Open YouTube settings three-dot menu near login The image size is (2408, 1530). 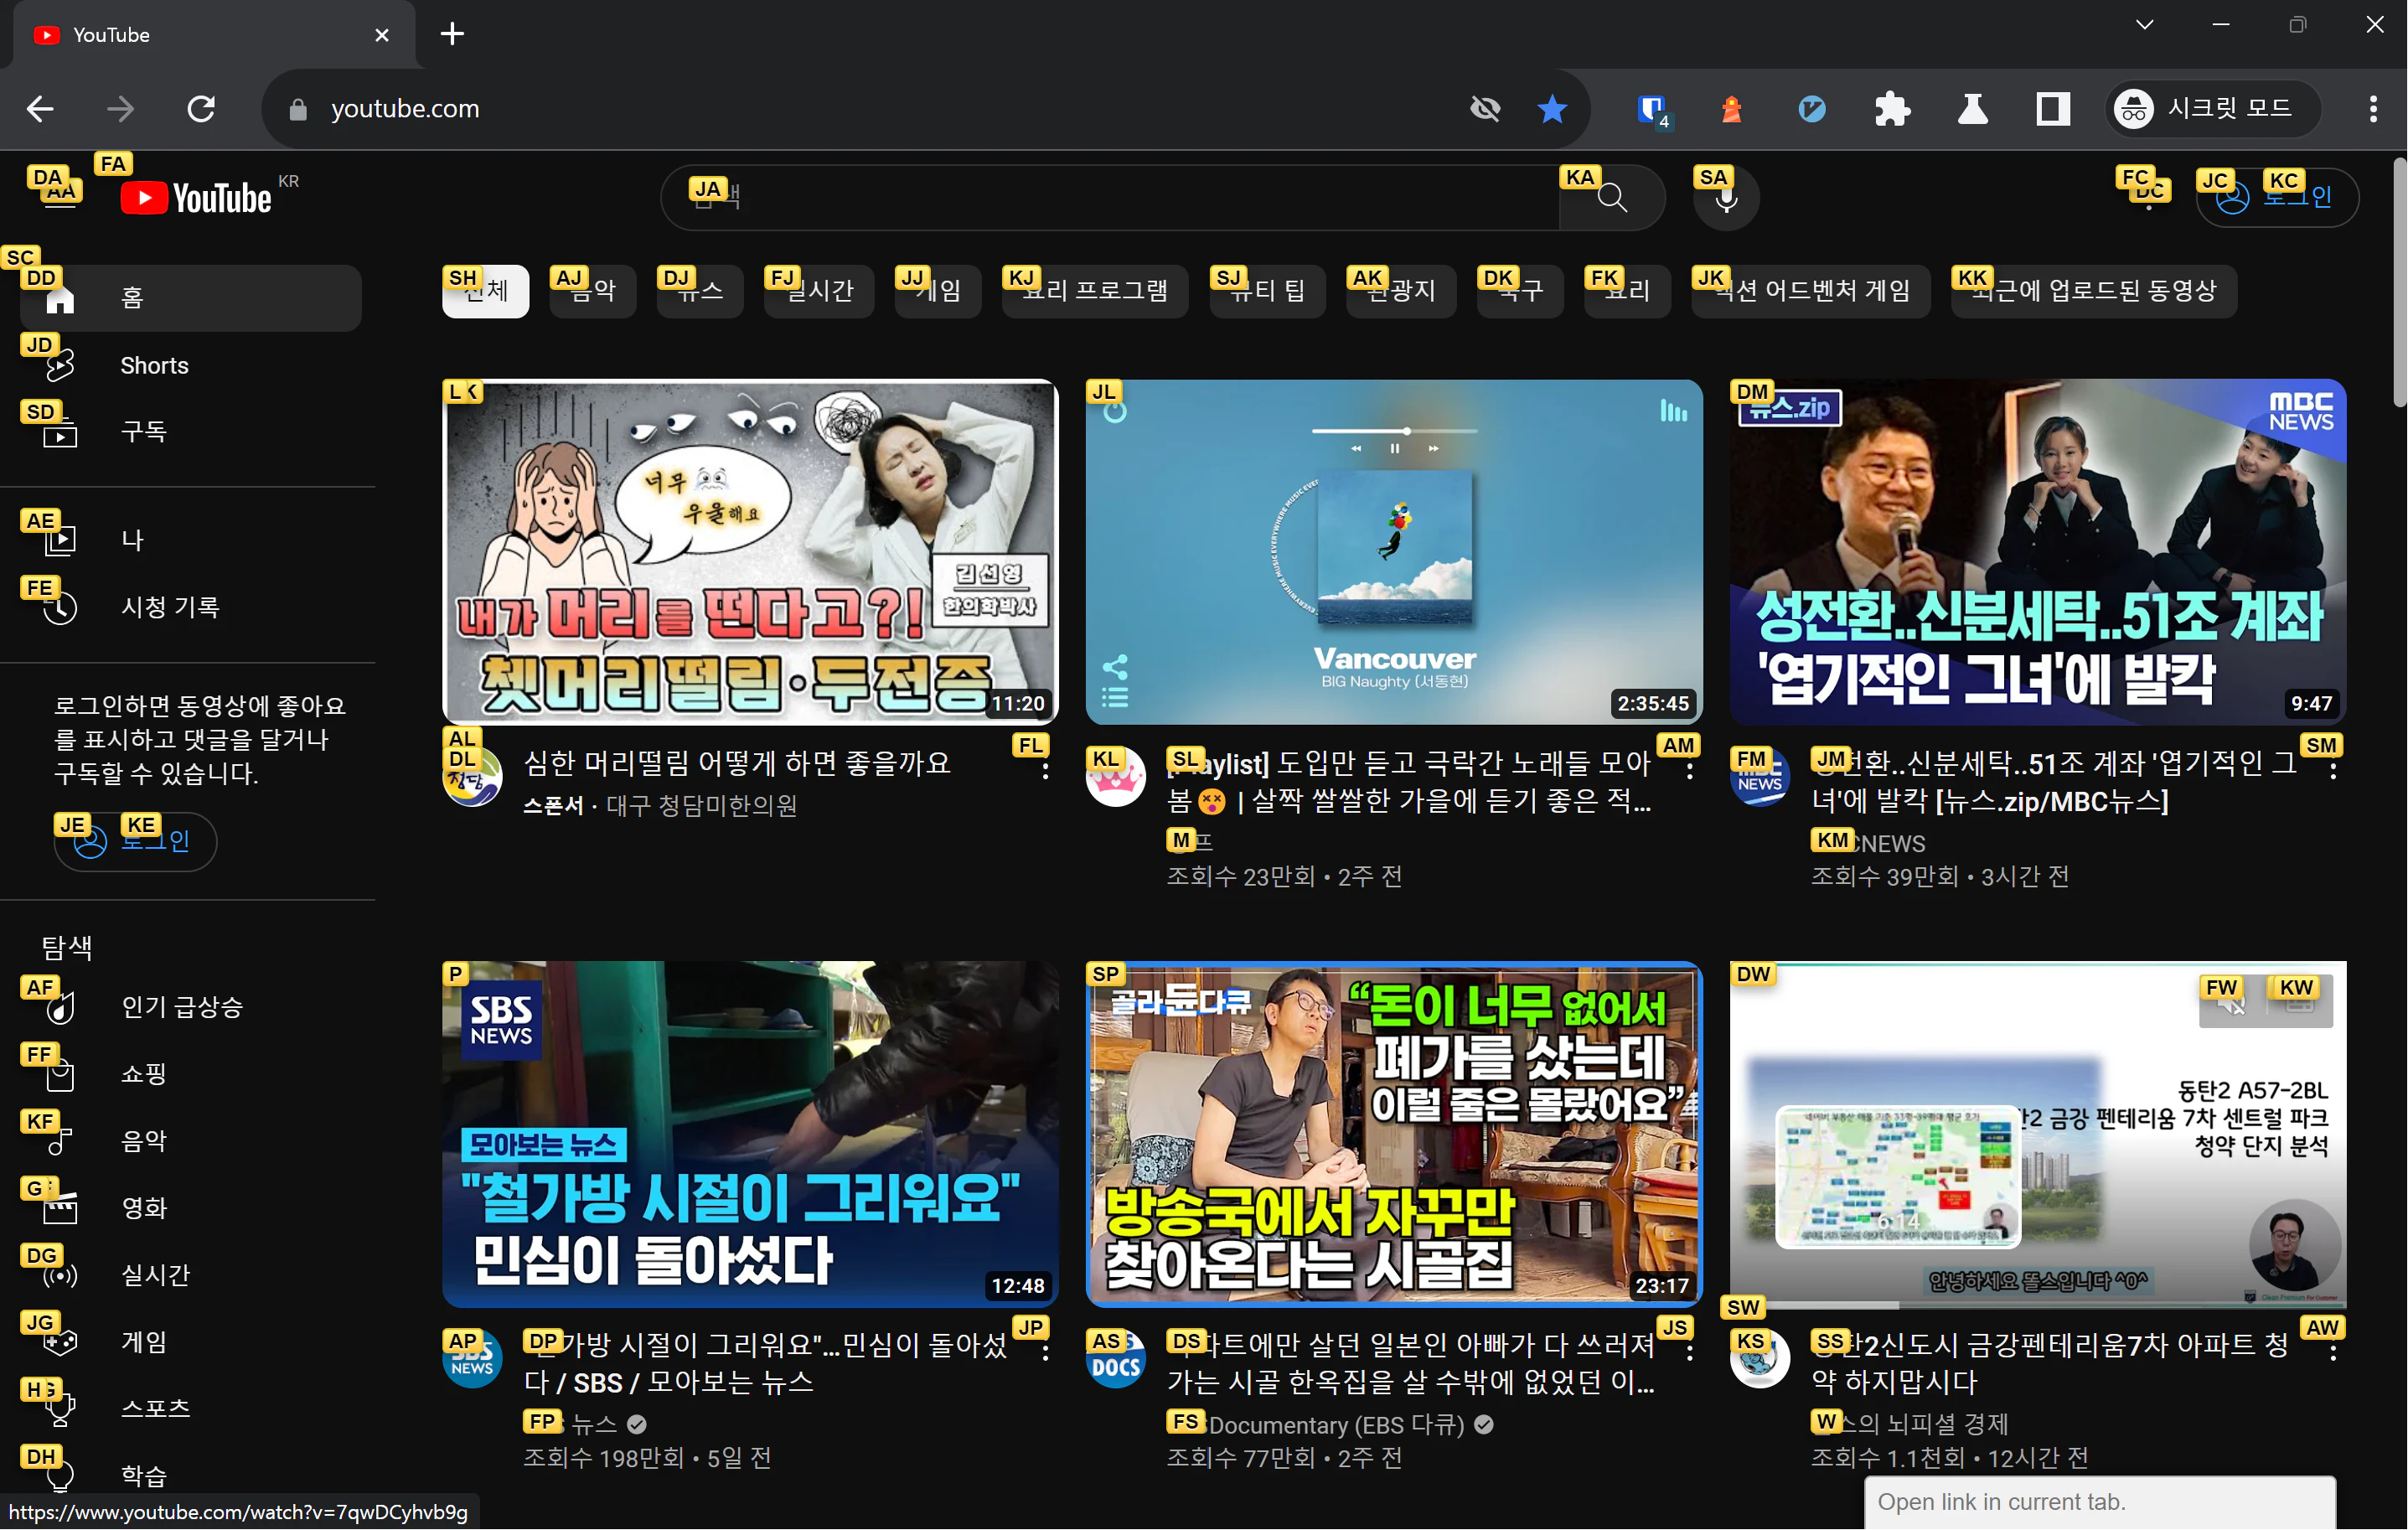pos(2148,197)
